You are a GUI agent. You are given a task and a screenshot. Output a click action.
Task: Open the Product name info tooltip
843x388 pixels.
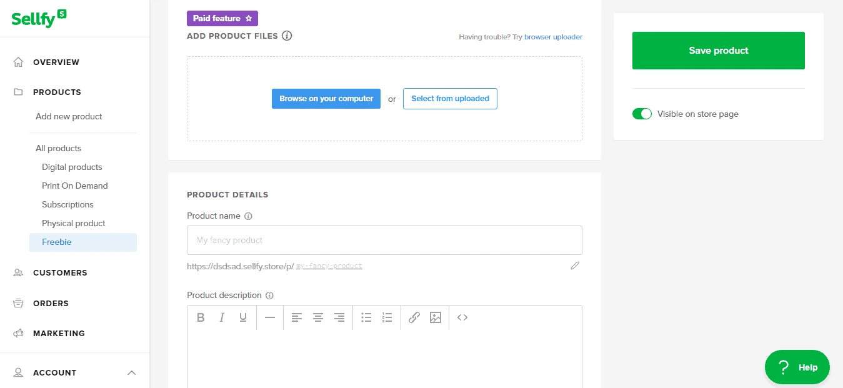click(x=248, y=216)
